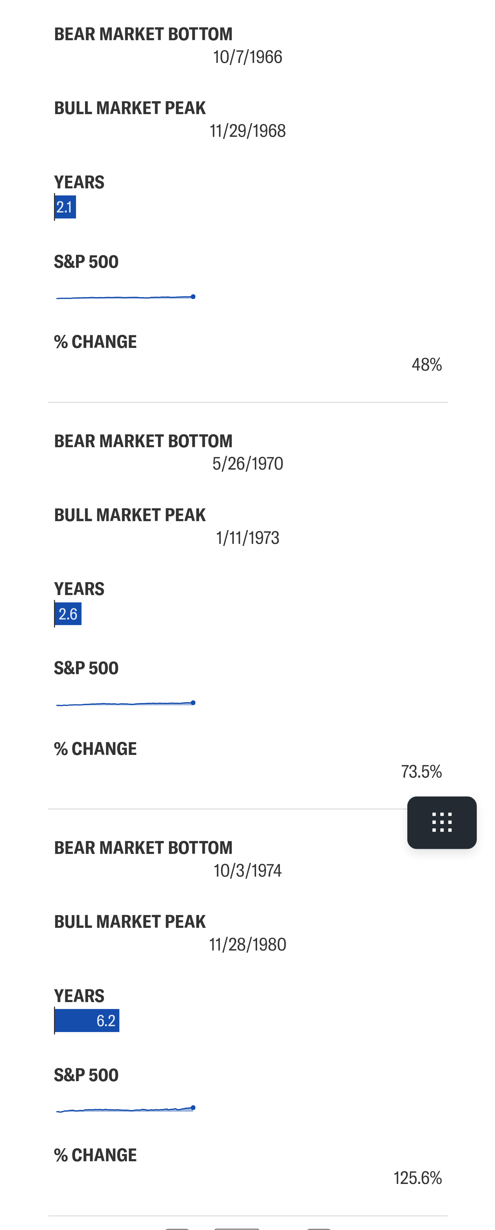Select the bear market bottom date 5/26/1970

(x=248, y=464)
